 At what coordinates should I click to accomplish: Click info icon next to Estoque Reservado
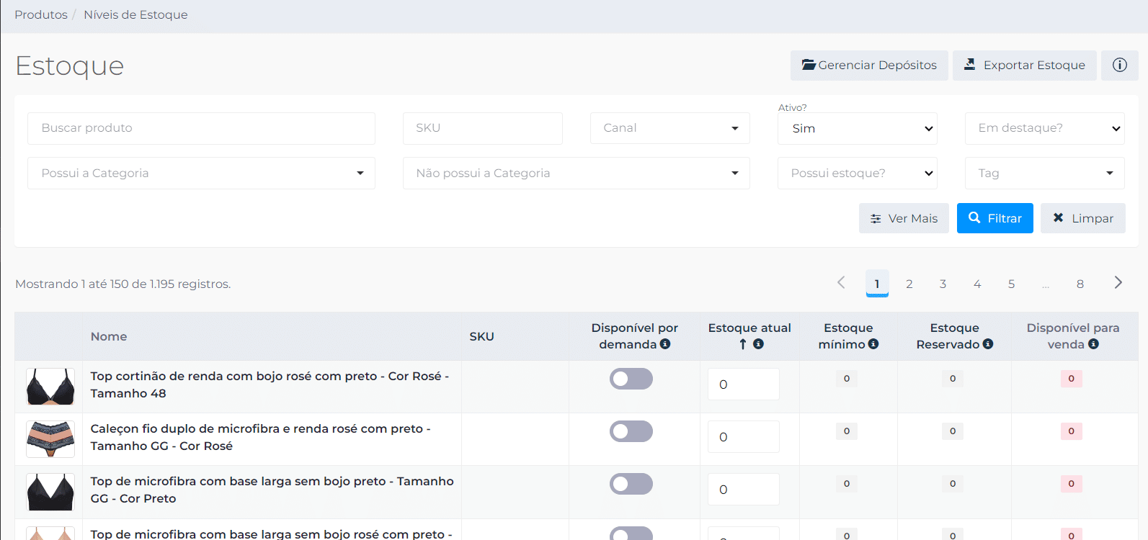[x=988, y=344]
